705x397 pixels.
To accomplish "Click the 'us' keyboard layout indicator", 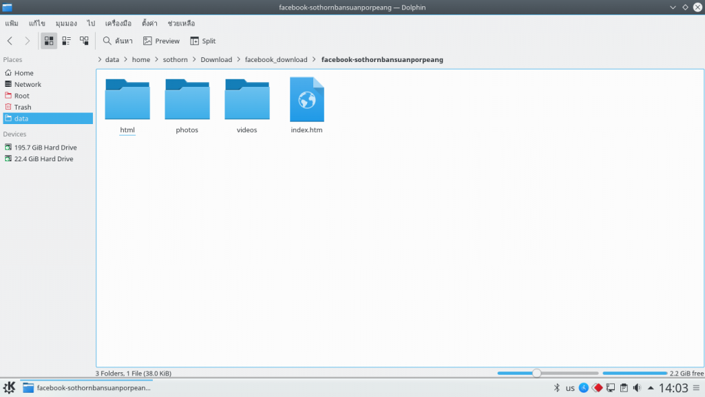I will click(x=570, y=388).
